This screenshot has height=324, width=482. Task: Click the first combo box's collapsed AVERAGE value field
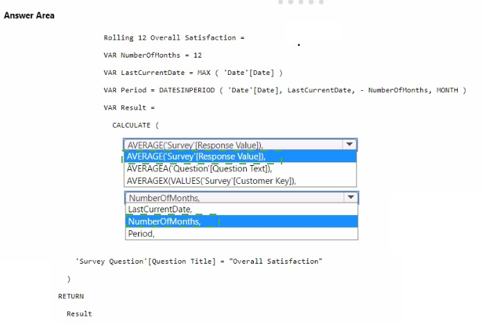tap(232, 145)
